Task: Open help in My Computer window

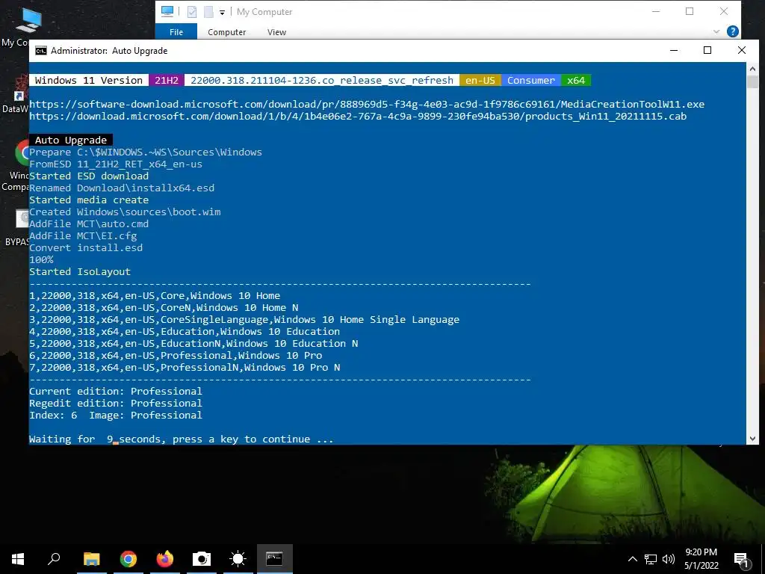Action: pos(732,31)
